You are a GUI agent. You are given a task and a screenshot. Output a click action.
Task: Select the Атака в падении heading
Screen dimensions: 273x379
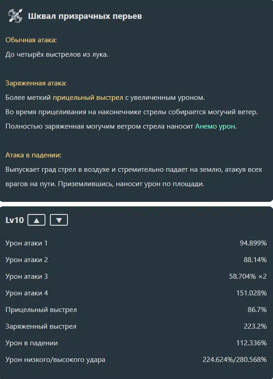click(33, 155)
